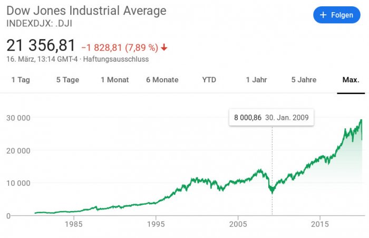Screen dimensions: 369x238
Task: Click the 1985 x-axis label
Action: click(74, 224)
